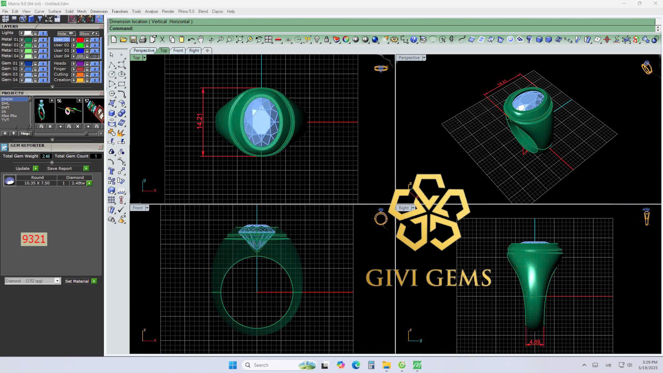Image resolution: width=663 pixels, height=373 pixels.
Task: Toggle visibility switch of Metal 02 layer
Action: [x=43, y=45]
